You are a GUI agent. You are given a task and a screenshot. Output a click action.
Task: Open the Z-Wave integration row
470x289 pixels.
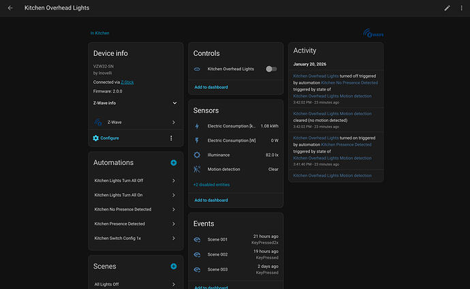(x=136, y=123)
